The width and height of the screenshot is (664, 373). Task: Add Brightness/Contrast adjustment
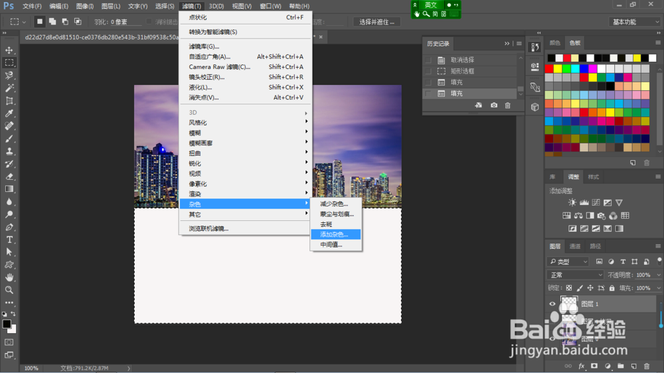tap(572, 202)
